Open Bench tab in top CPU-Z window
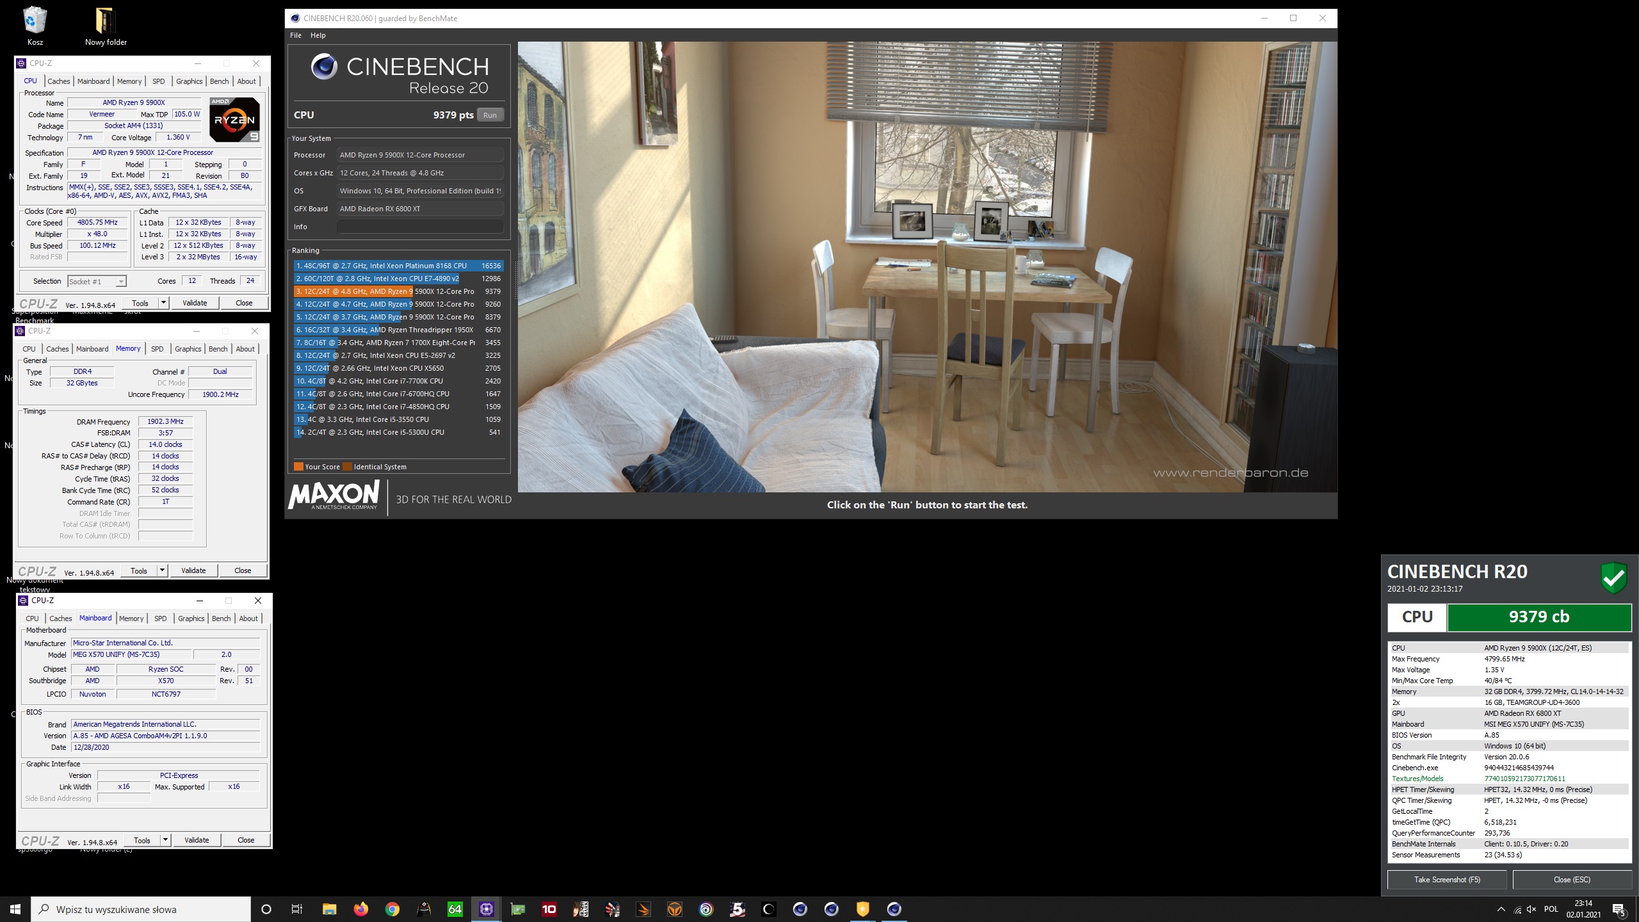This screenshot has height=922, width=1639. [219, 81]
